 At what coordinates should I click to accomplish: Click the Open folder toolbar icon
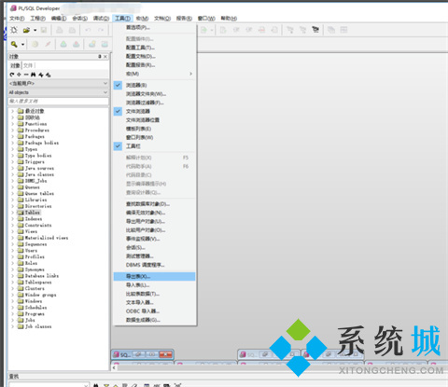(26, 30)
